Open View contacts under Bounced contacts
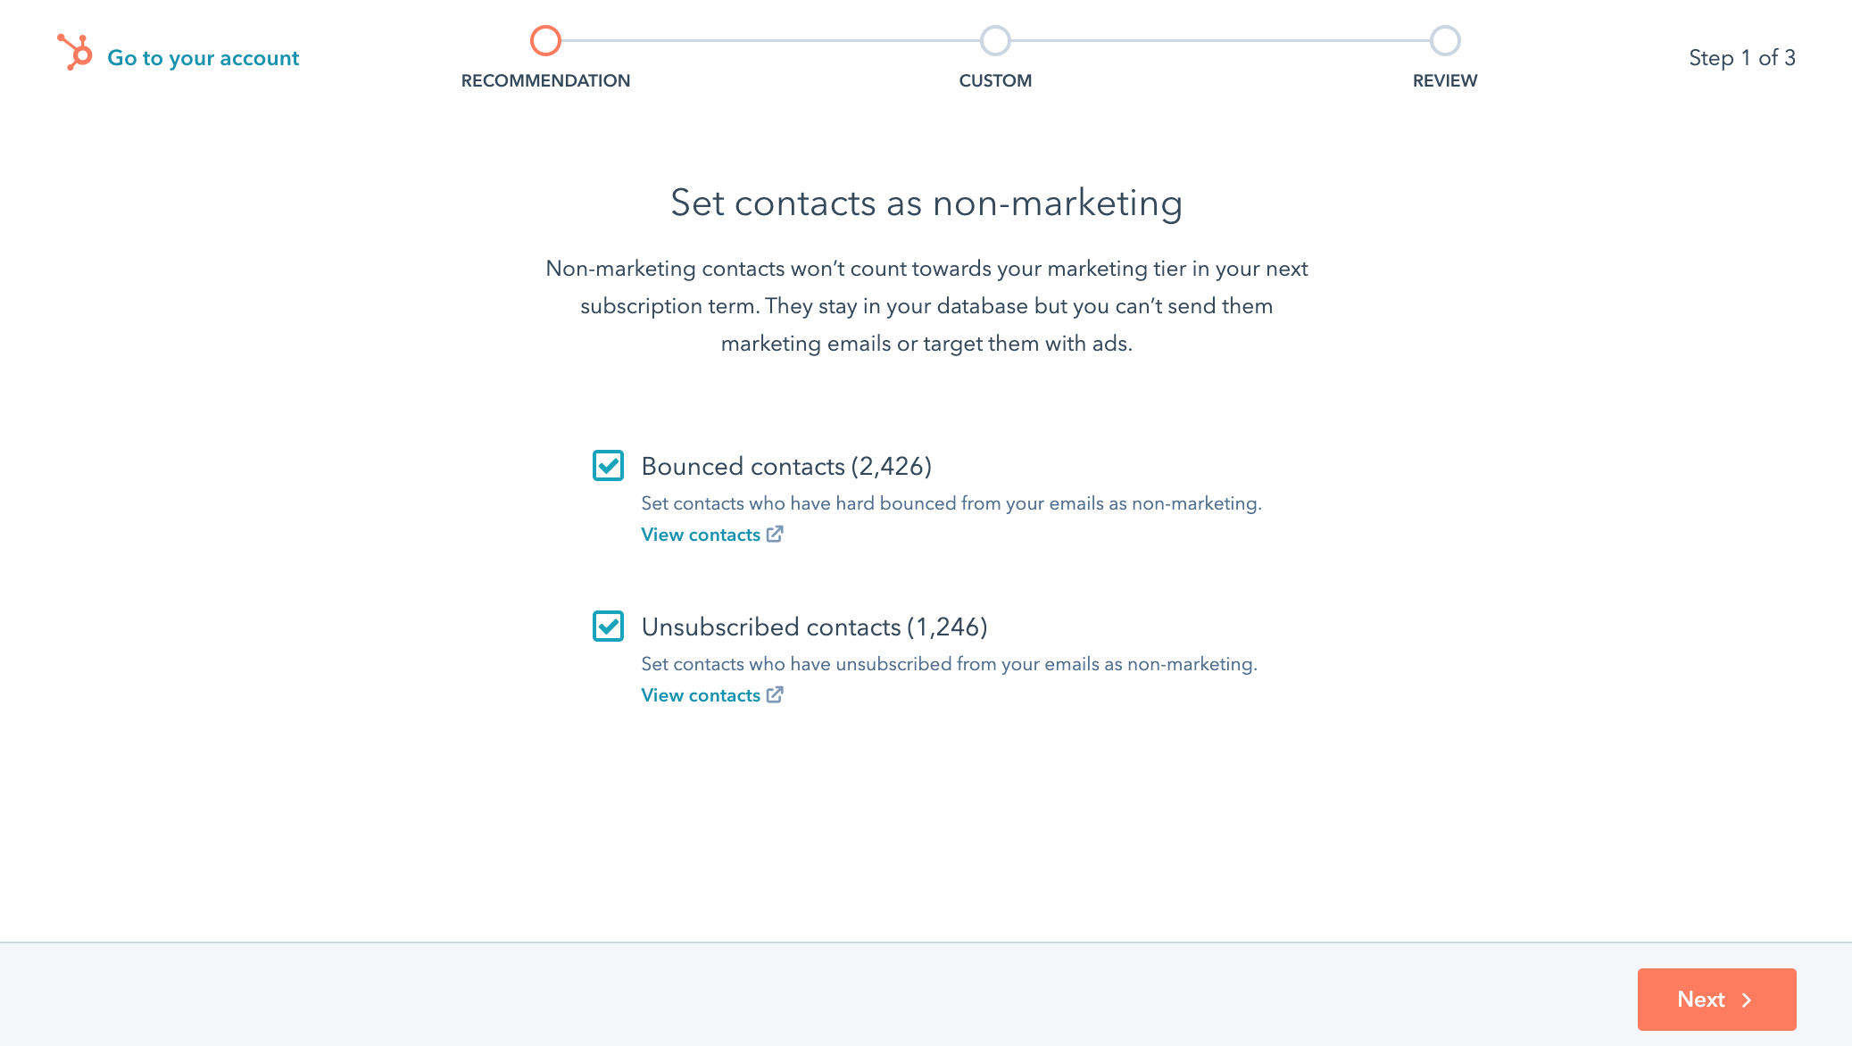The image size is (1852, 1046). point(701,534)
